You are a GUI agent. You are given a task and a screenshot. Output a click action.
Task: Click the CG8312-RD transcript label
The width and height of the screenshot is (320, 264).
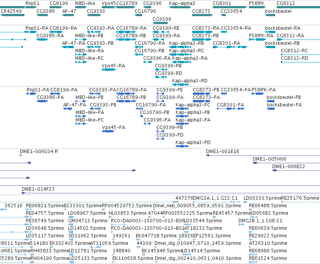[294, 58]
